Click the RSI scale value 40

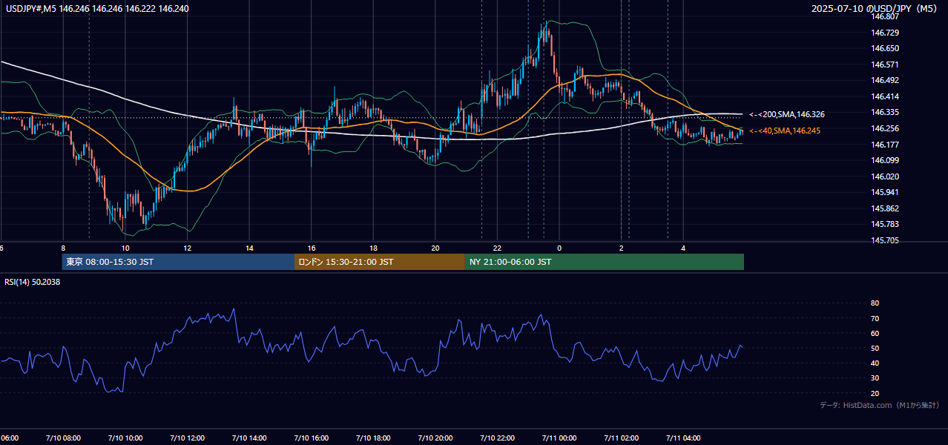tap(875, 363)
